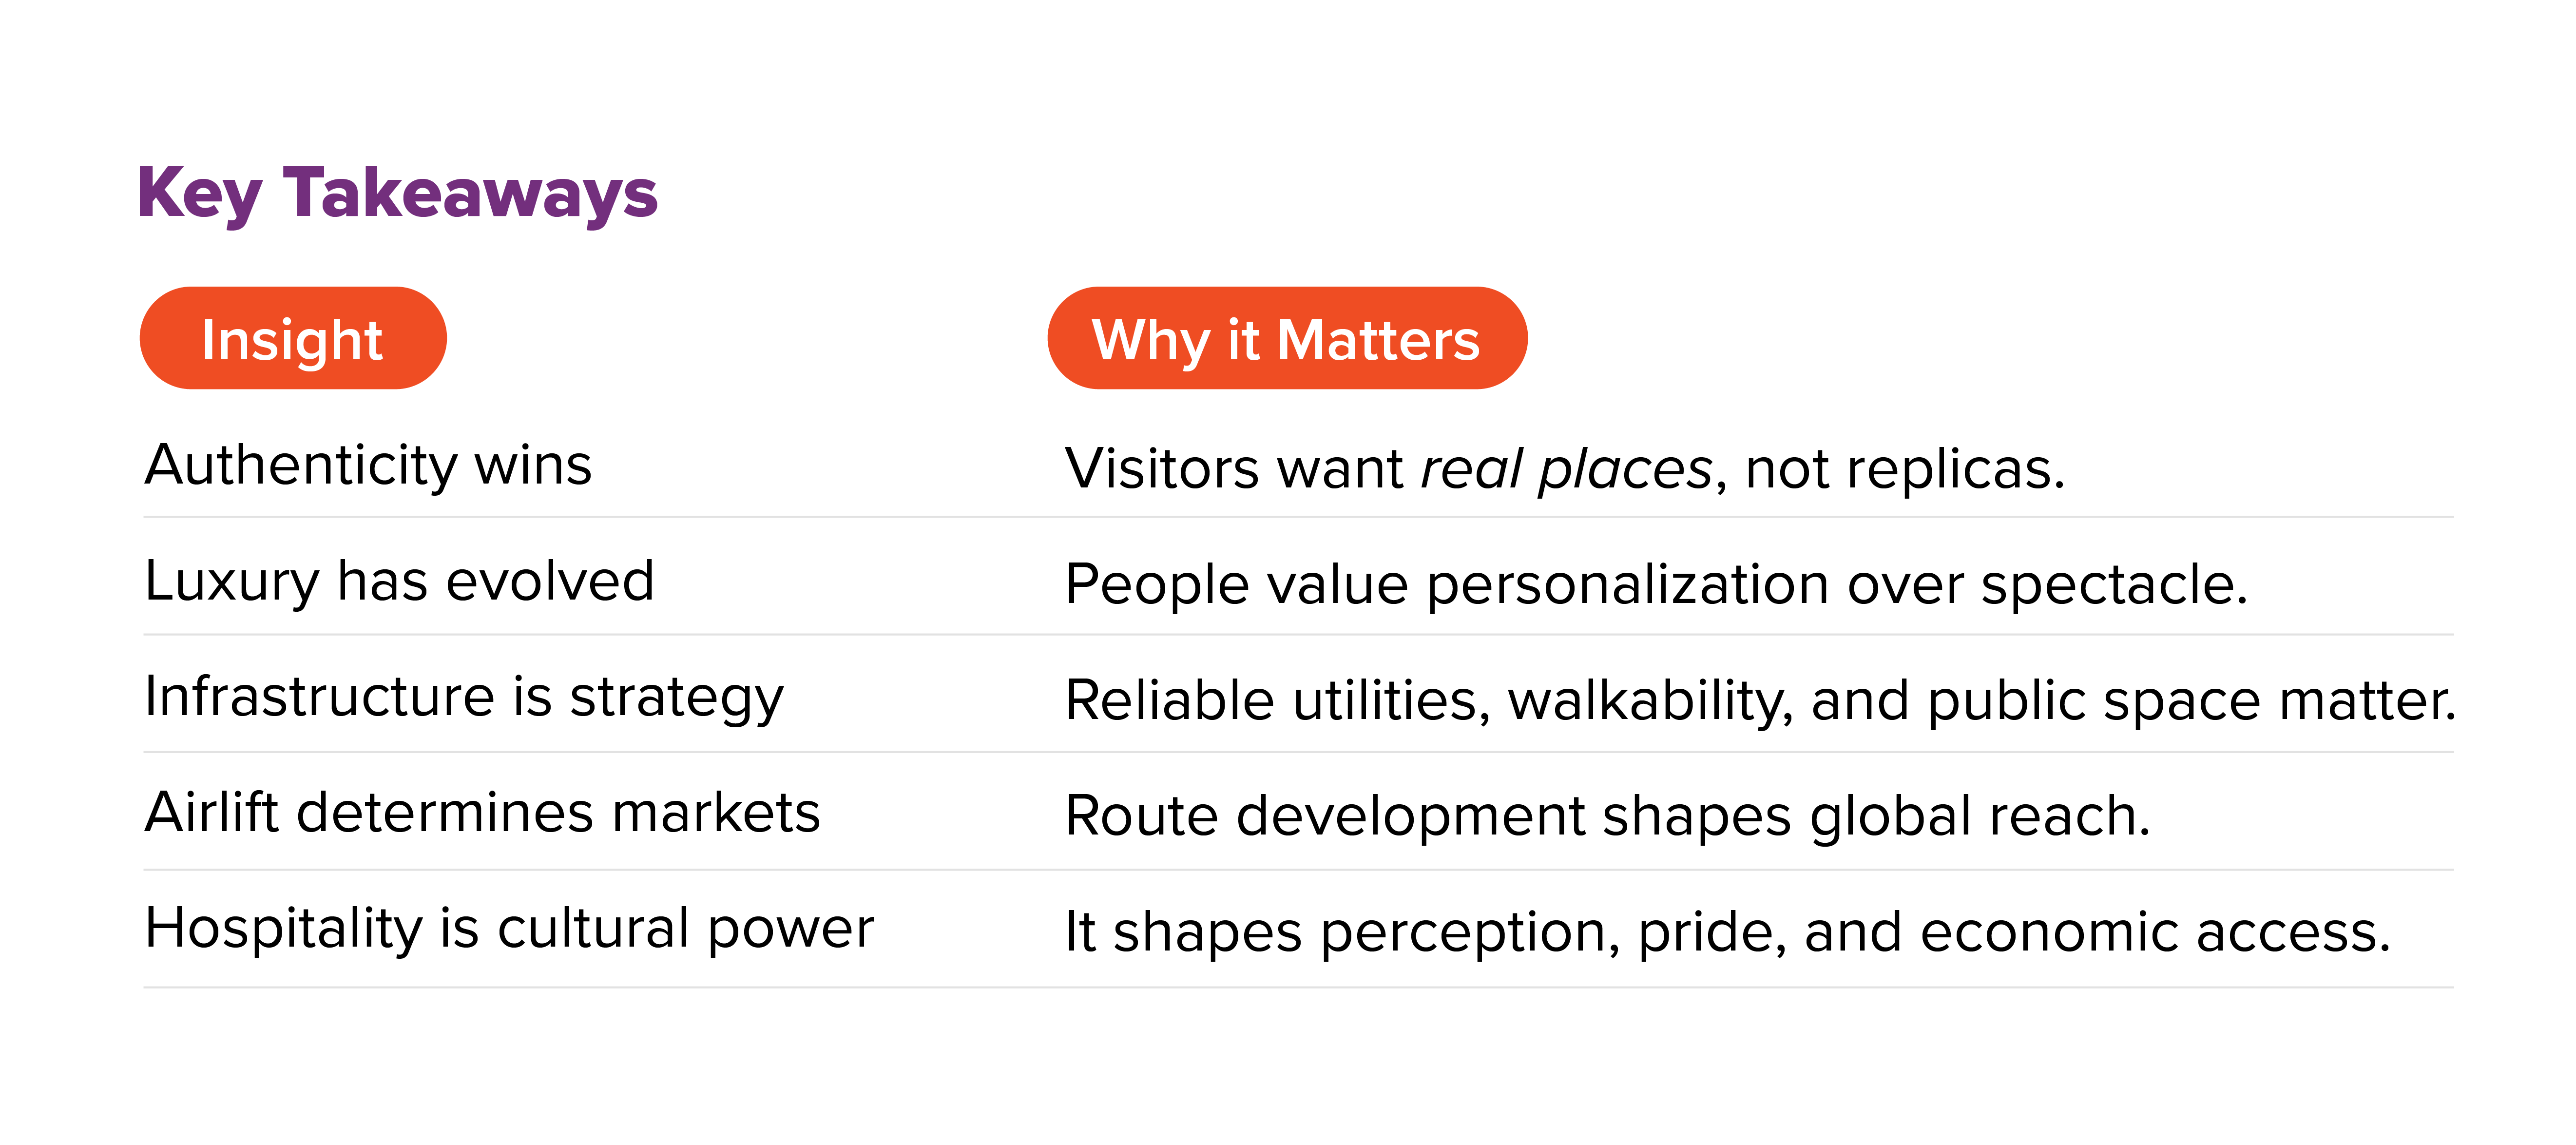This screenshot has height=1145, width=2576.
Task: Click the Airlift determines markets entry
Action: pos(482,813)
